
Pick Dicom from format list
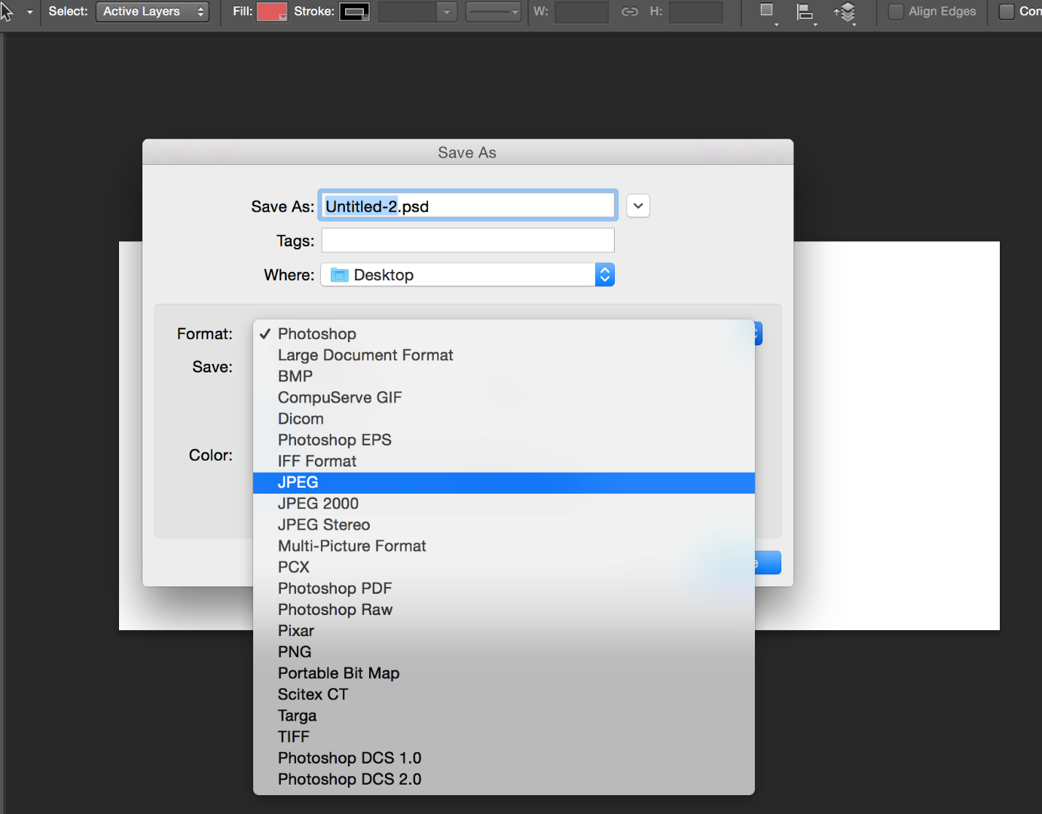tap(503, 418)
